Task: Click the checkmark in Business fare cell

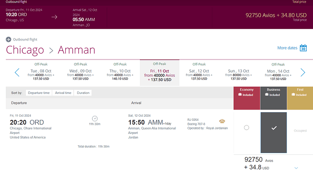Action: [274, 128]
